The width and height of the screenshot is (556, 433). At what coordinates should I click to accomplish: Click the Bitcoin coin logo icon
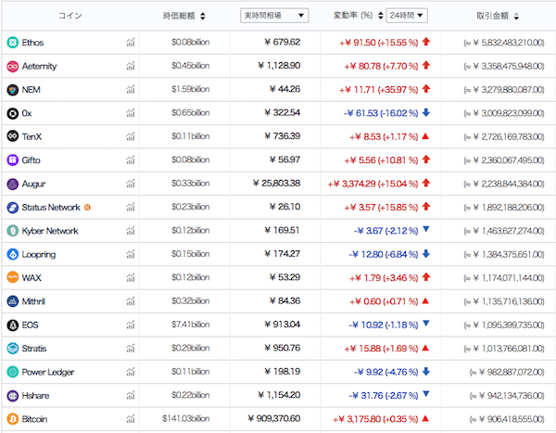point(12,419)
